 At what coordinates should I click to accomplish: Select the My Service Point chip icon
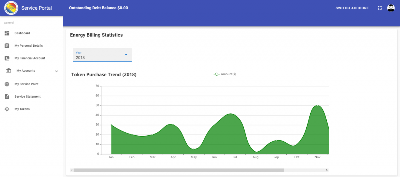7,84
